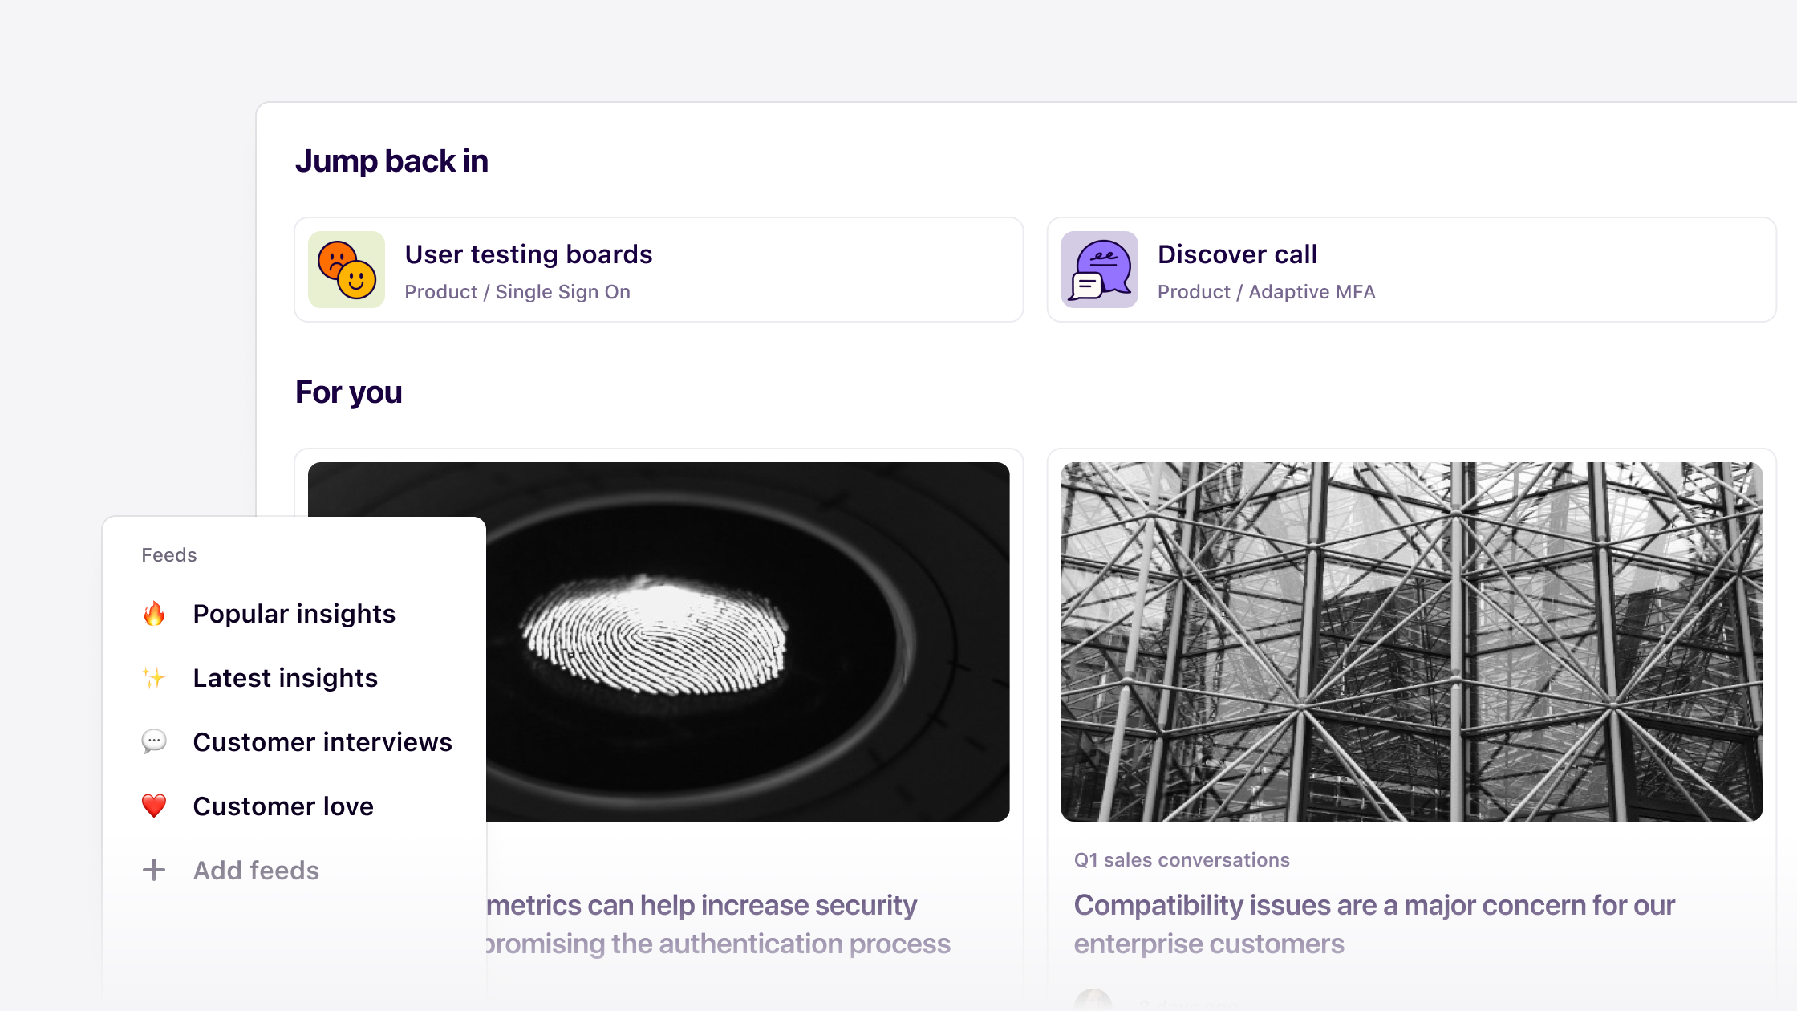Click the Product / Single Sign On breadcrumb
Screen dimensions: 1797x1011
pos(517,292)
